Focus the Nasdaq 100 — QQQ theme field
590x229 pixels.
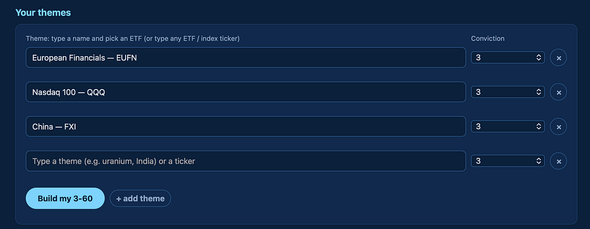click(x=246, y=92)
